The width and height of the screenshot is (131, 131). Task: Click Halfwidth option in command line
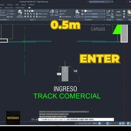coord(74,119)
